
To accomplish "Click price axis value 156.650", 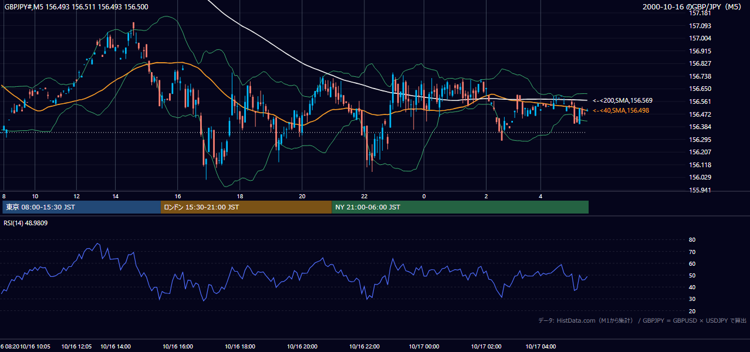I will [x=700, y=89].
